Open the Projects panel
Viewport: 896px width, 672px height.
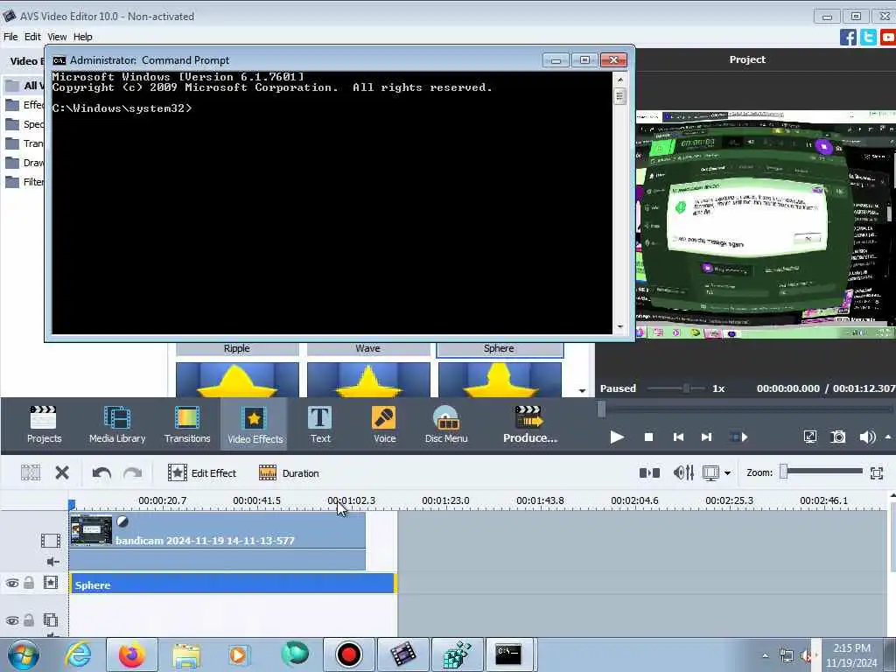click(x=44, y=424)
